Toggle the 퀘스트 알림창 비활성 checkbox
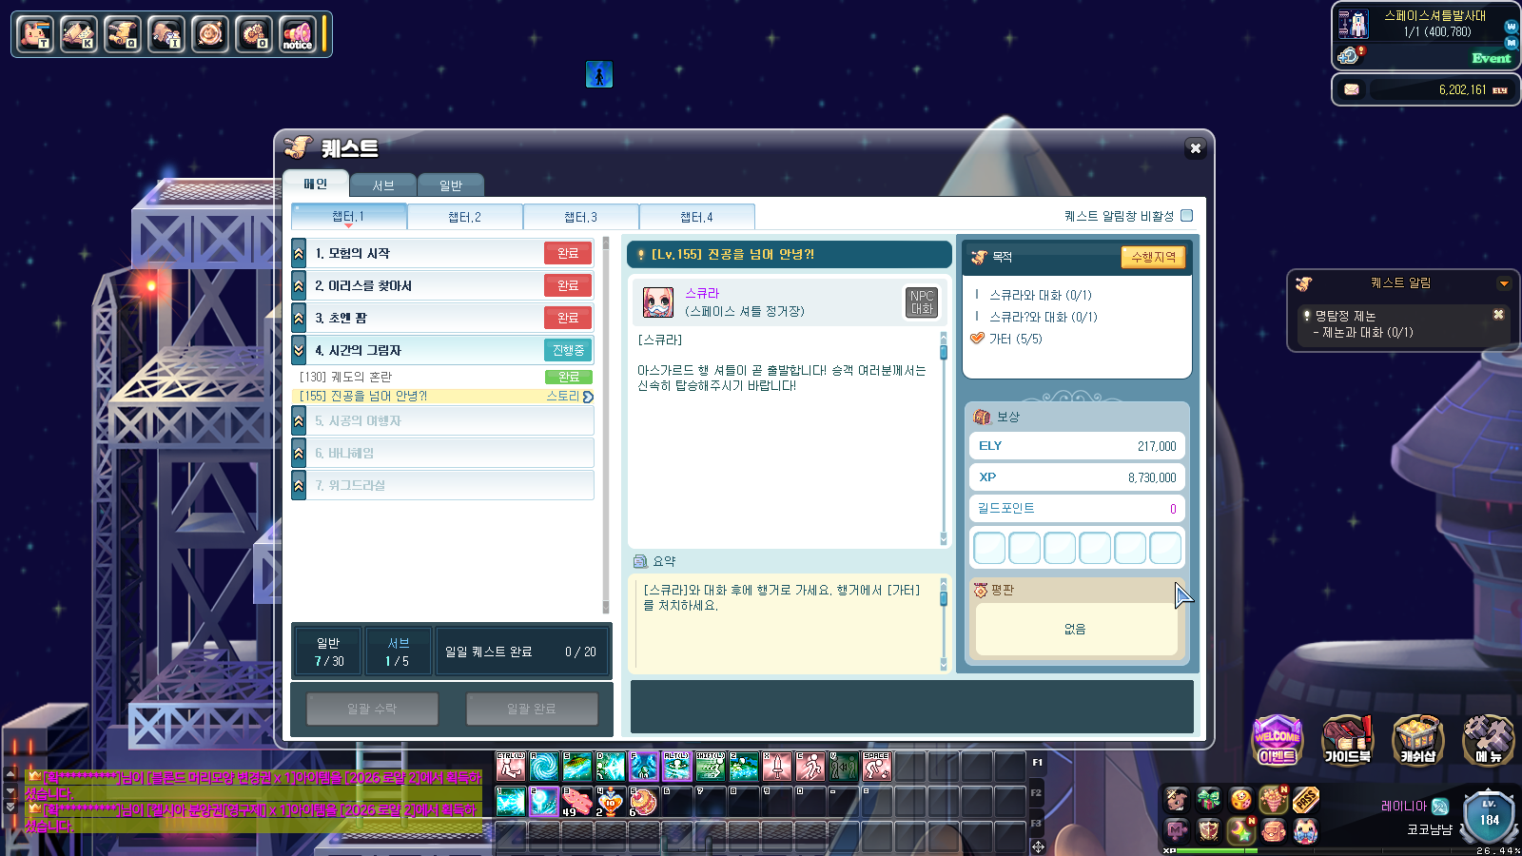The width and height of the screenshot is (1522, 856). [x=1186, y=216]
